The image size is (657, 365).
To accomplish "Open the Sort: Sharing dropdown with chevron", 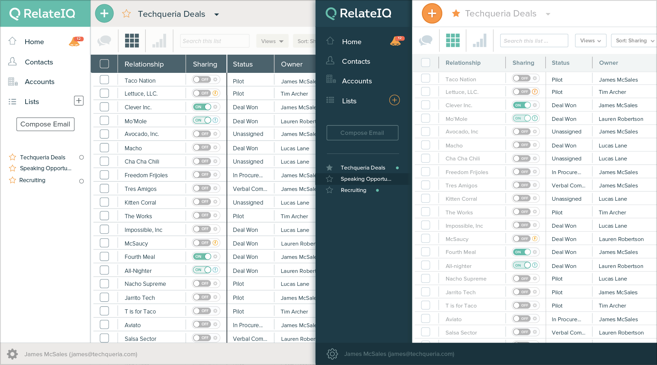I will (634, 41).
